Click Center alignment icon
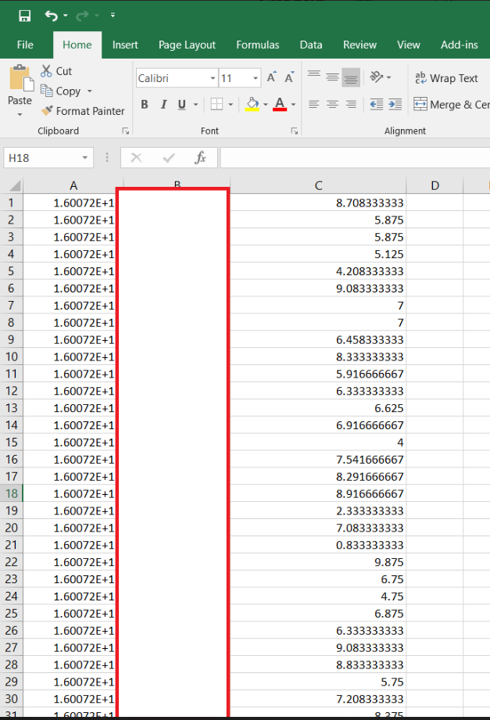 [332, 104]
